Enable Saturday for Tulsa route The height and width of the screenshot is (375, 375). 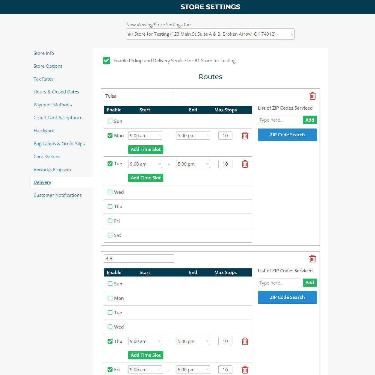pos(110,235)
